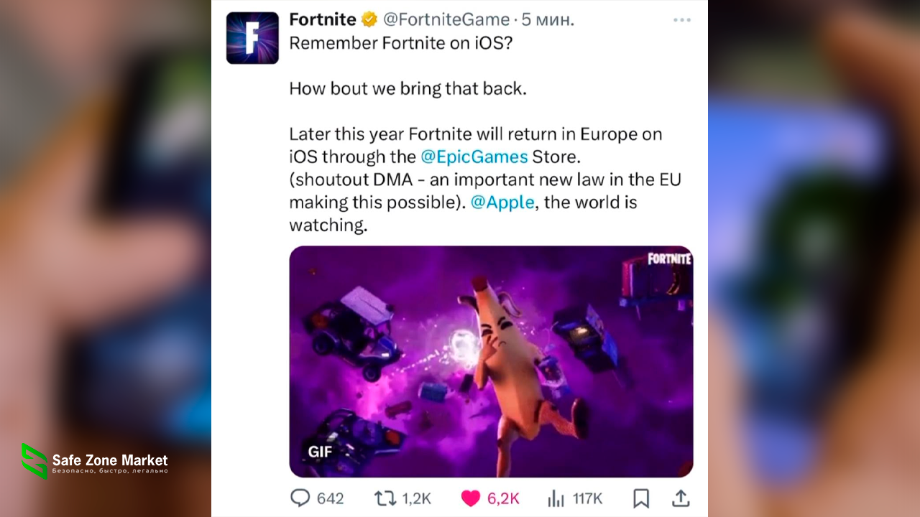This screenshot has height=517, width=920.
Task: Repost the tweet using the retweet icon
Action: (385, 498)
